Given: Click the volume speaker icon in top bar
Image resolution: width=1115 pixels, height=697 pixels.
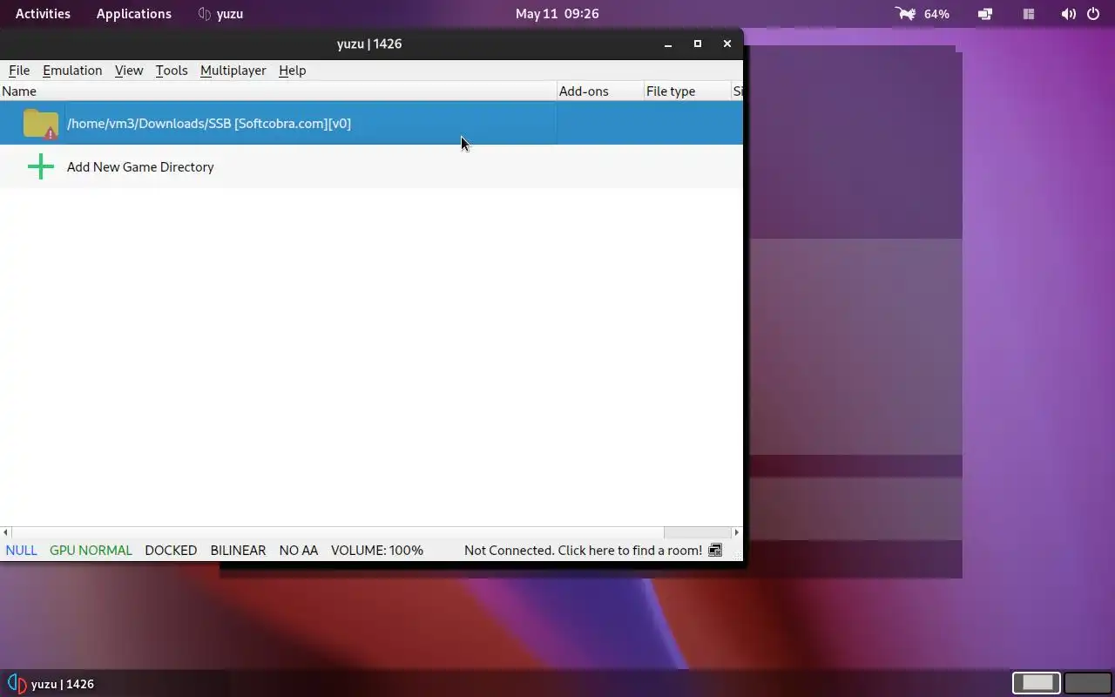Looking at the screenshot, I should click(x=1068, y=14).
